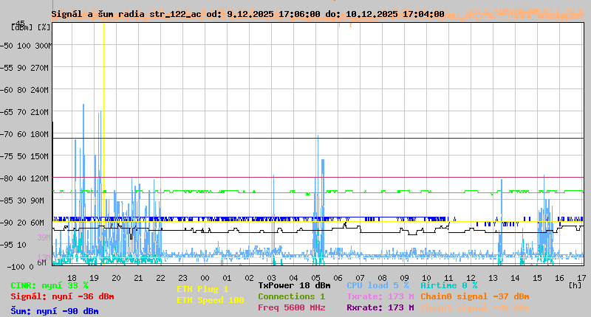Click the '-85 30 90M' axis label

click(x=22, y=201)
